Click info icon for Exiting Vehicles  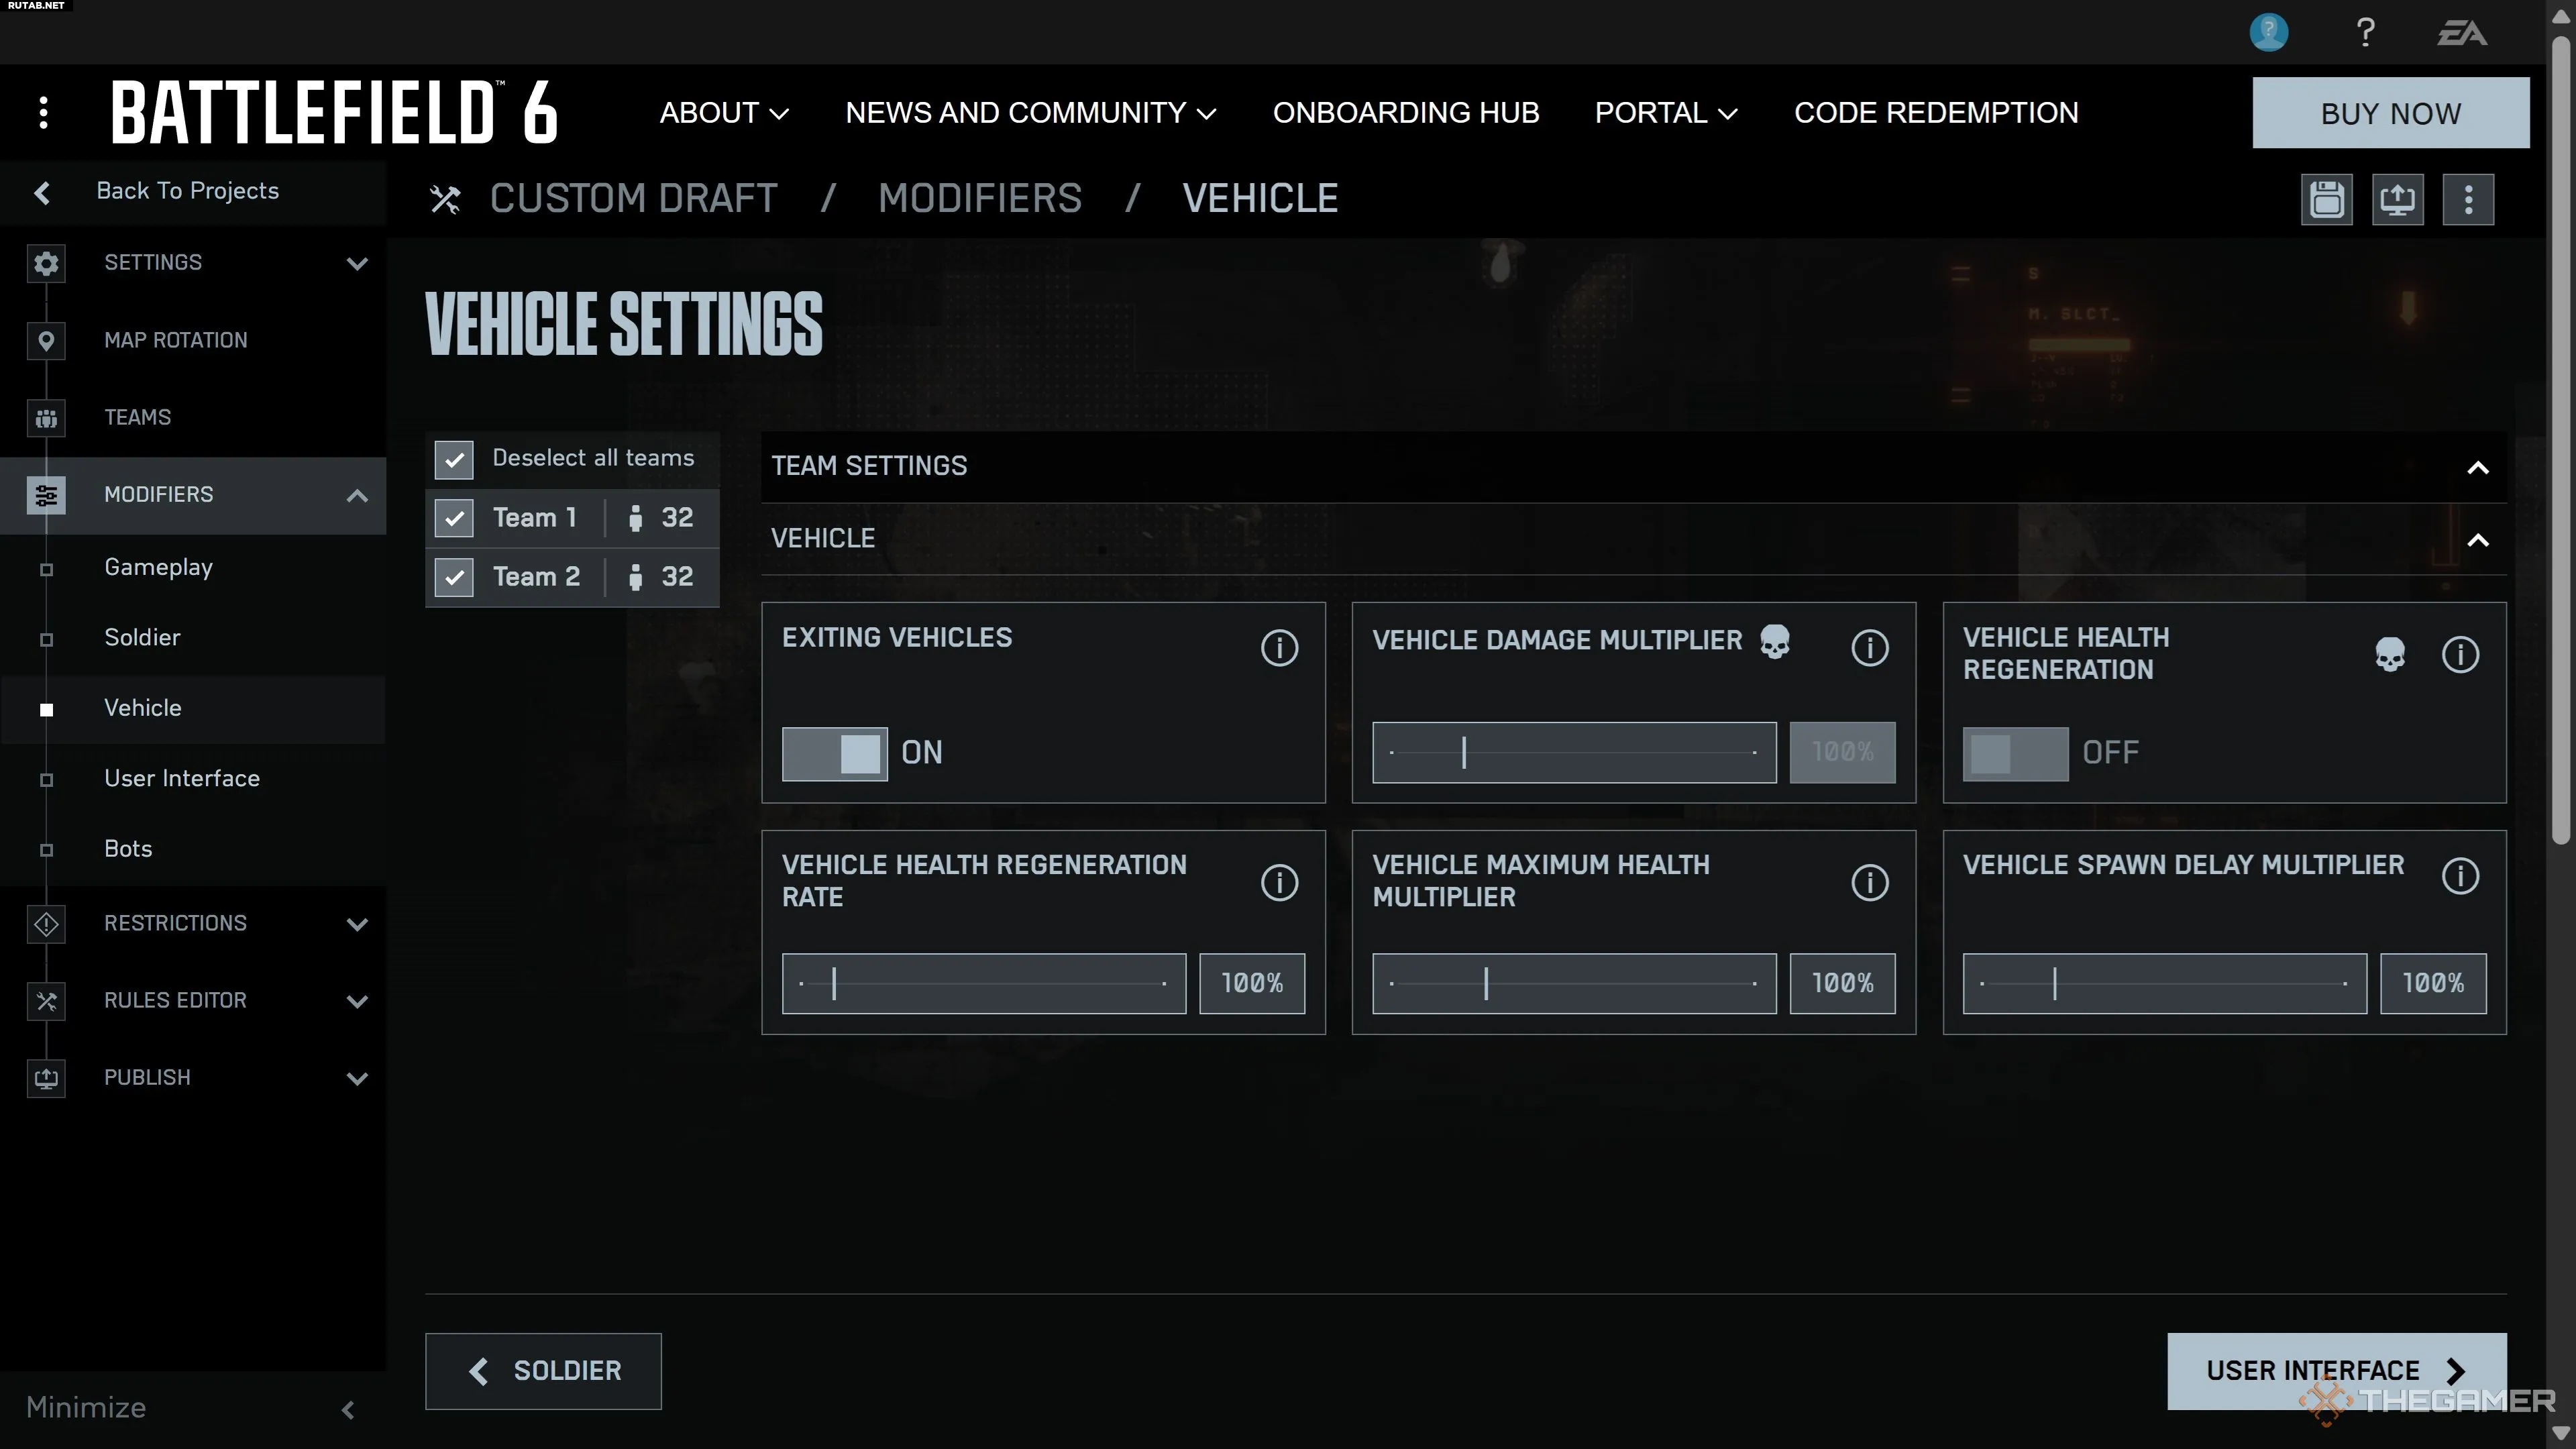pyautogui.click(x=1279, y=647)
